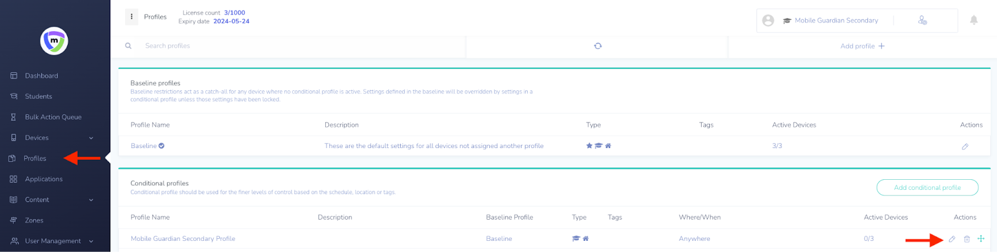Click the school type icon for Baseline
Image resolution: width=997 pixels, height=252 pixels.
[x=598, y=146]
